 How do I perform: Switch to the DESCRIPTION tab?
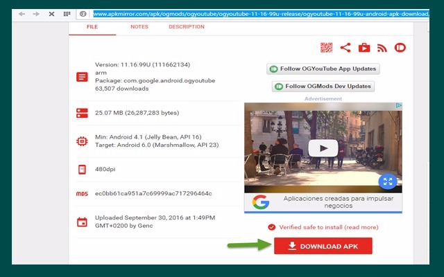point(186,27)
